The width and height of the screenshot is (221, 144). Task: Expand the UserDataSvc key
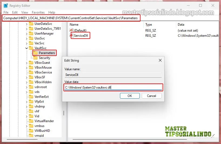click(x=26, y=24)
